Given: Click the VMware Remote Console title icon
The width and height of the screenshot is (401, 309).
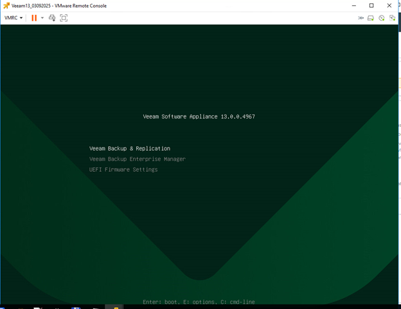Looking at the screenshot, I should click(6, 6).
